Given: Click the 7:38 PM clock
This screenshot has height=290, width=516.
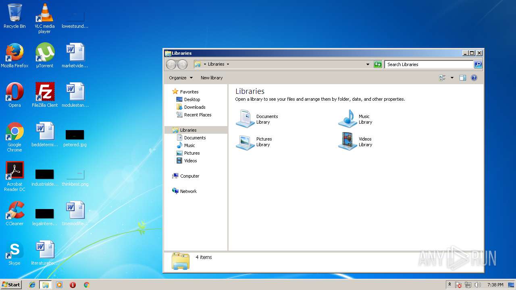Looking at the screenshot, I should (x=495, y=285).
